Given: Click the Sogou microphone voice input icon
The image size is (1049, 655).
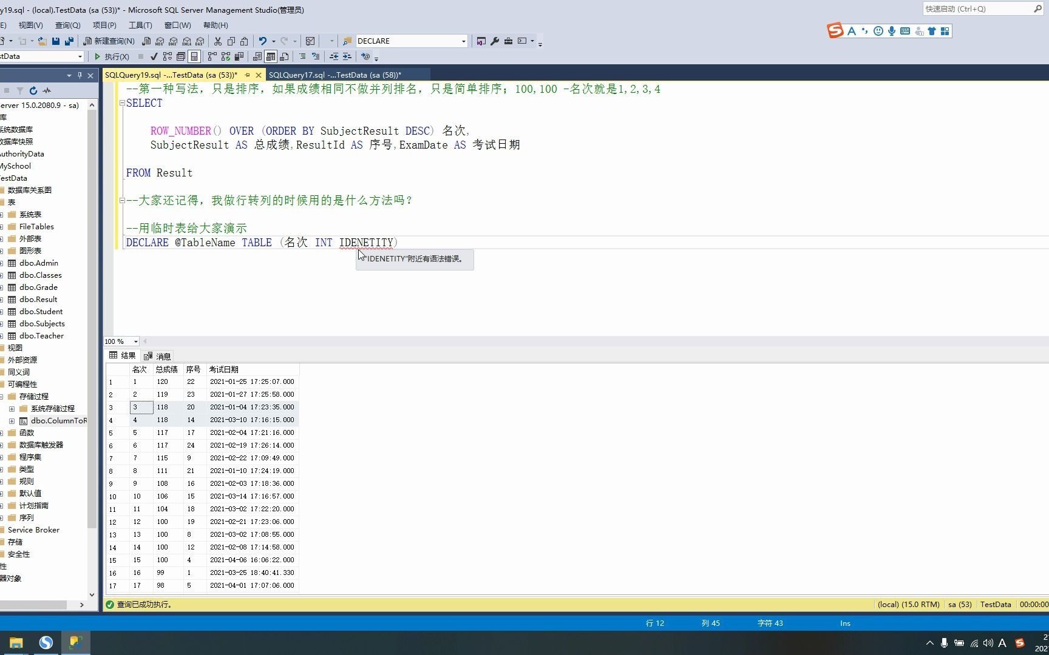Looking at the screenshot, I should pyautogui.click(x=892, y=31).
